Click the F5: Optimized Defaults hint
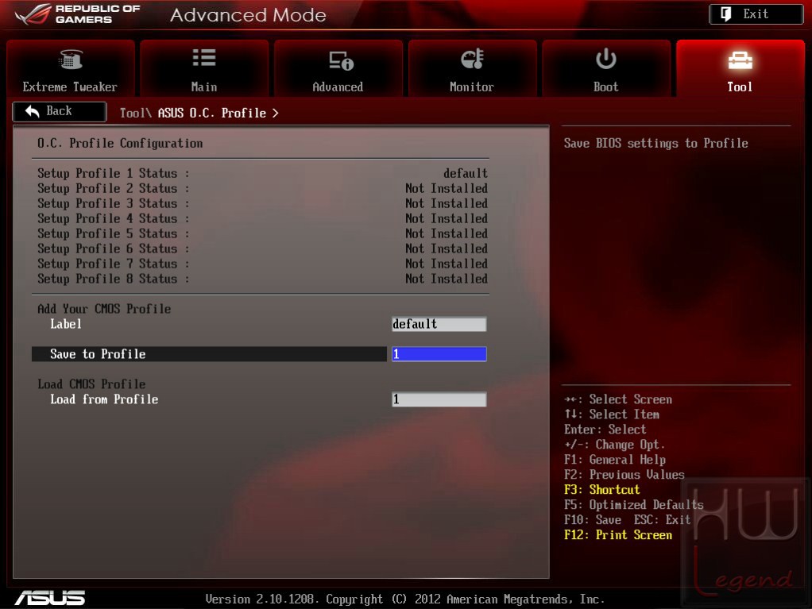Image resolution: width=812 pixels, height=609 pixels. click(634, 504)
